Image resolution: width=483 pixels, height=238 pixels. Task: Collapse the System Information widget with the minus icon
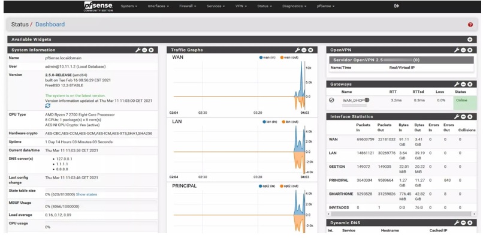[x=144, y=50]
